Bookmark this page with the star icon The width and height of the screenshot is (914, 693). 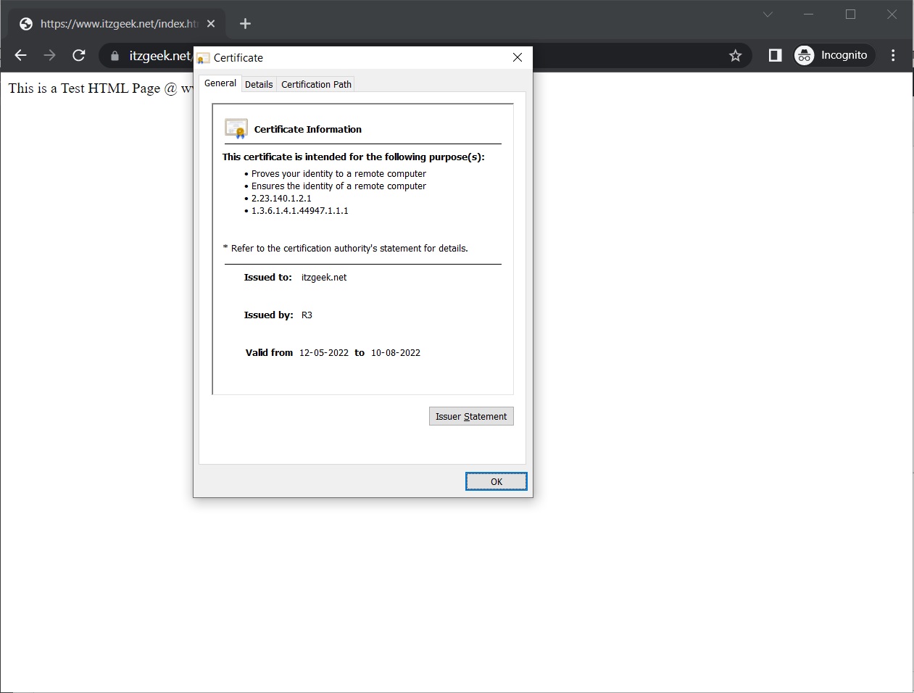pyautogui.click(x=735, y=55)
